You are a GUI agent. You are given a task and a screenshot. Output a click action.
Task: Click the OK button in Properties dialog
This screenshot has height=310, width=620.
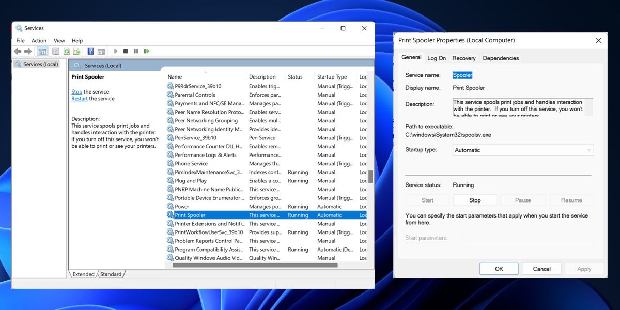click(499, 269)
